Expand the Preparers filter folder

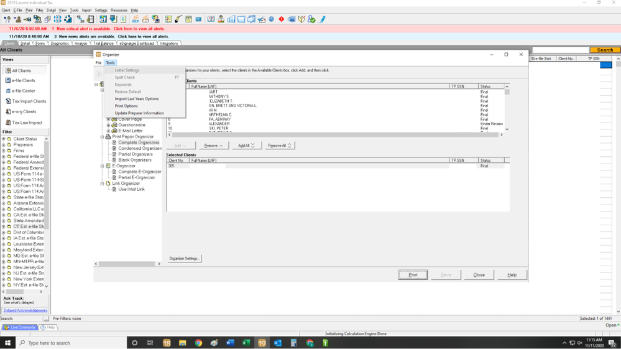(x=4, y=145)
